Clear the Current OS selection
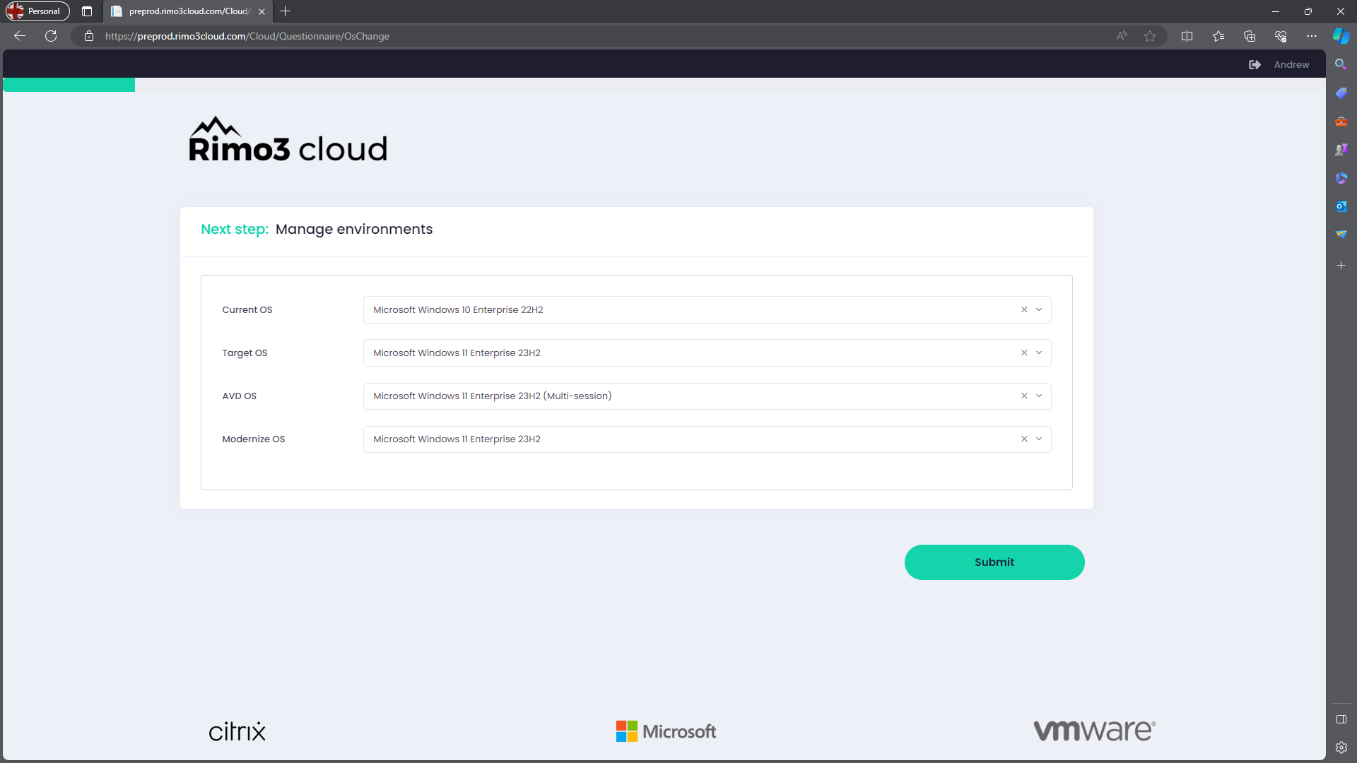The width and height of the screenshot is (1357, 763). point(1024,309)
